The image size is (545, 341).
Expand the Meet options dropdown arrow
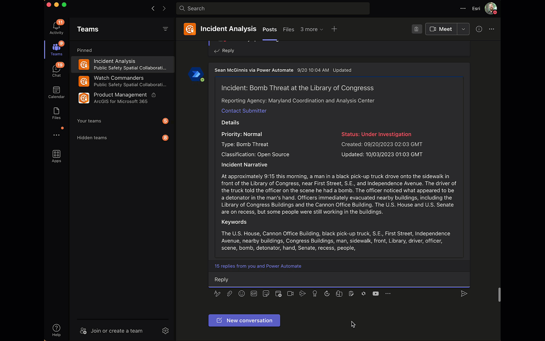point(463,29)
